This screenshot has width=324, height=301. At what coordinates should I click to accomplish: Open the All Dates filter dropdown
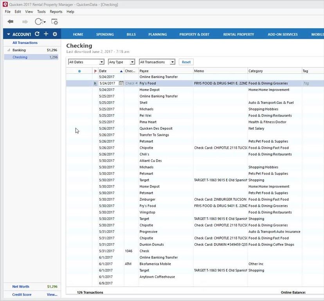[86, 62]
